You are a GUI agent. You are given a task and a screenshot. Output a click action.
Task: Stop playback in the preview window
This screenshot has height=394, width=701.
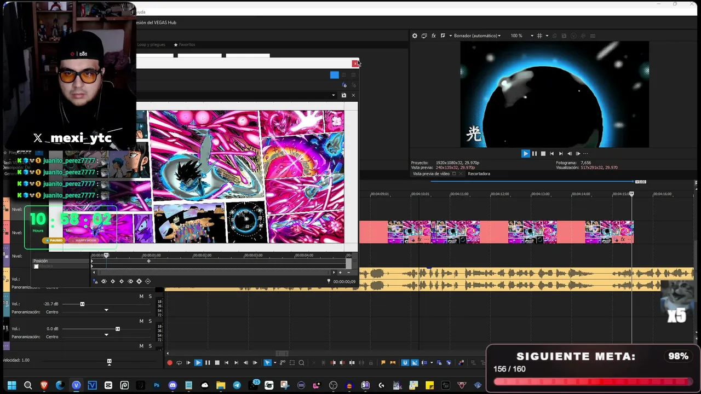[x=543, y=154]
